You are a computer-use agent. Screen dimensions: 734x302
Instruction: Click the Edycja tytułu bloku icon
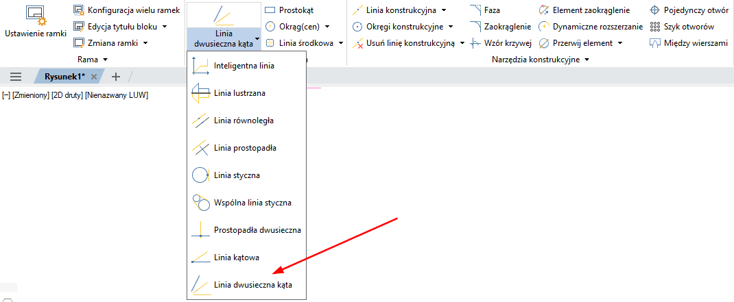[79, 27]
